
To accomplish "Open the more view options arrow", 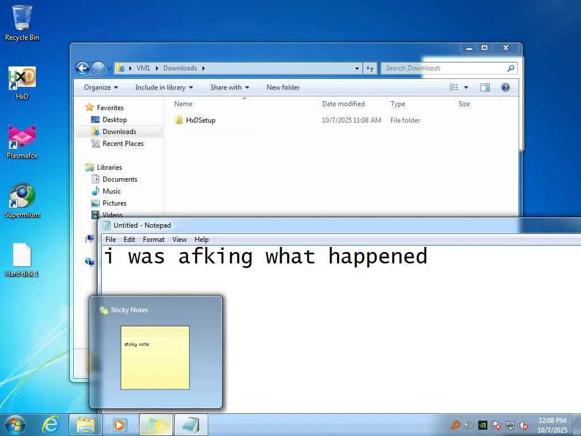I will point(466,87).
